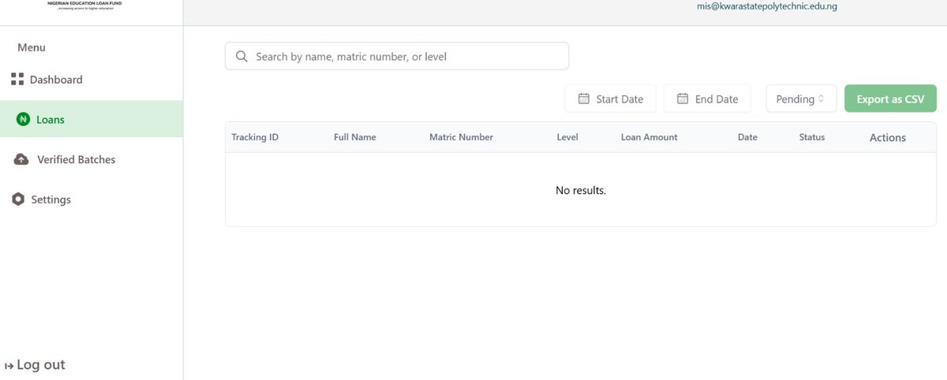Click the calendar icon beside Start Date

click(x=584, y=99)
